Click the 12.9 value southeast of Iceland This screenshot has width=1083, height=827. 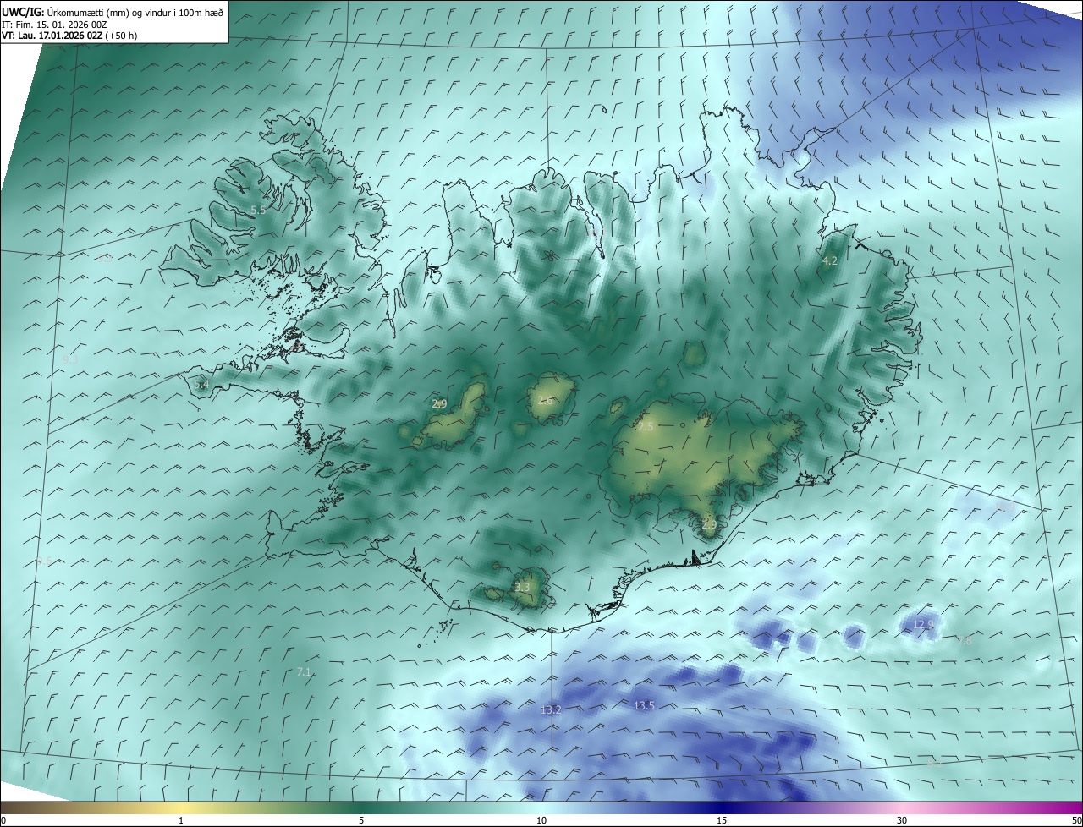[x=924, y=625]
